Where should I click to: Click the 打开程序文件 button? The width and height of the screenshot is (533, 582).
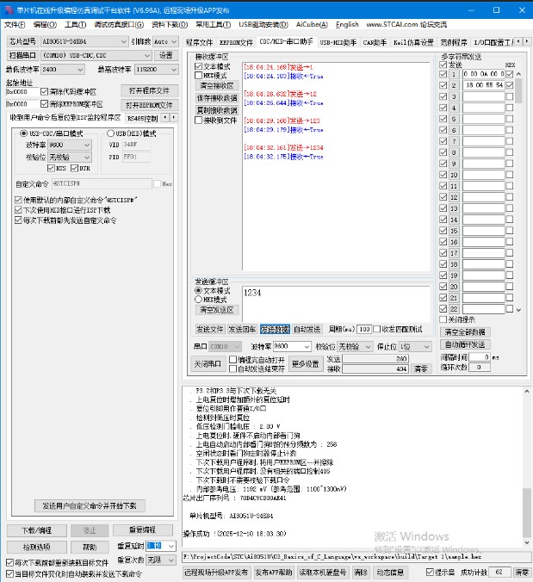149,91
